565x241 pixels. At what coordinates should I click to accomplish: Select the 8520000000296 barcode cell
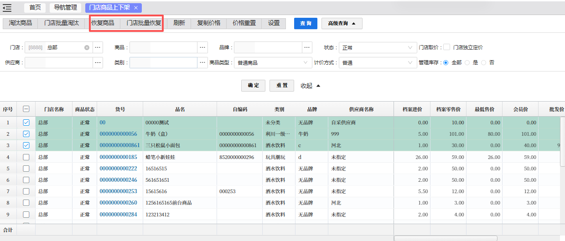tap(239, 157)
